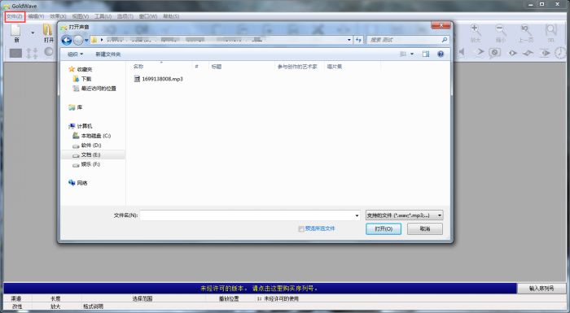Screen dimensions: 570x313
Task: Select 下载 folder in the sidebar
Action: pyautogui.click(x=82, y=79)
